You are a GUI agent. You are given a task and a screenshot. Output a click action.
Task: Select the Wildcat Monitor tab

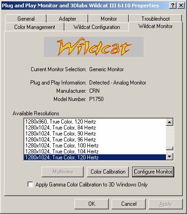pos(155,26)
